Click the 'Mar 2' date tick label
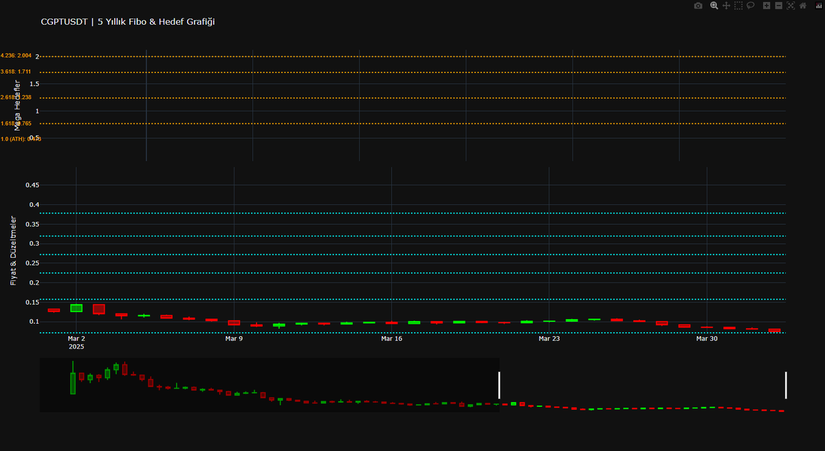 click(x=76, y=338)
